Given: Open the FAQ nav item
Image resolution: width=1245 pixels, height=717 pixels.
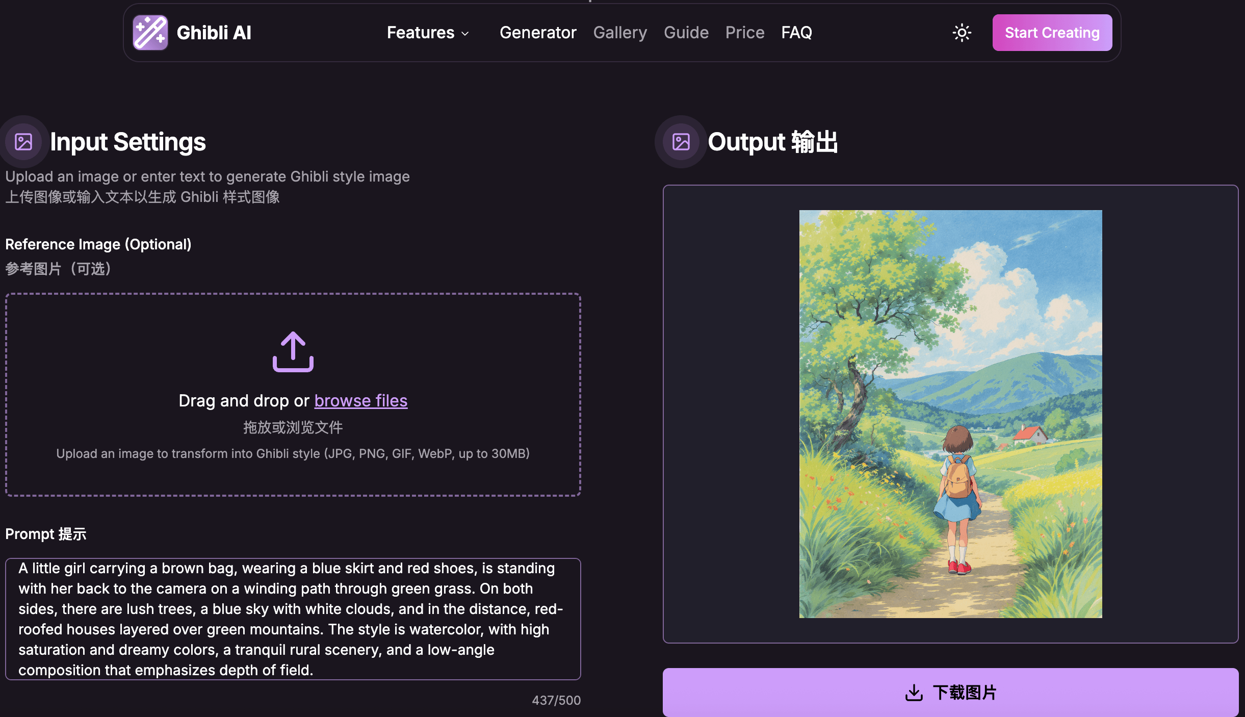Looking at the screenshot, I should (x=796, y=33).
